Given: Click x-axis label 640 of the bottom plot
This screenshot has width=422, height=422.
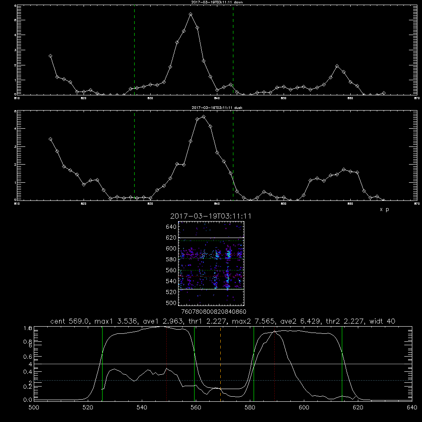Looking at the screenshot, I should 412,408.
